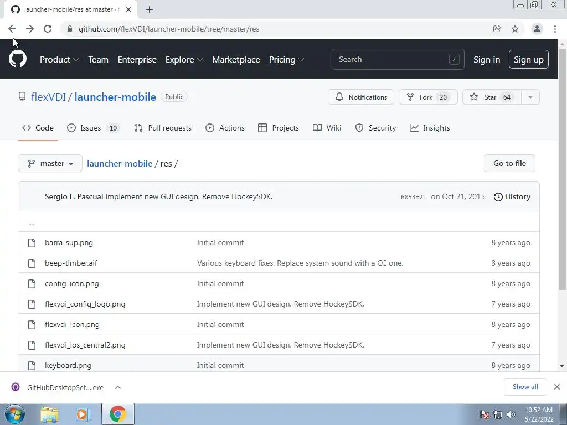Go to the parent directory (..)
The height and width of the screenshot is (425, 567).
pos(32,222)
